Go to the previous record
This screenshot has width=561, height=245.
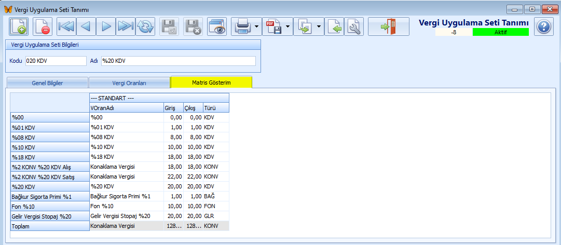(86, 26)
